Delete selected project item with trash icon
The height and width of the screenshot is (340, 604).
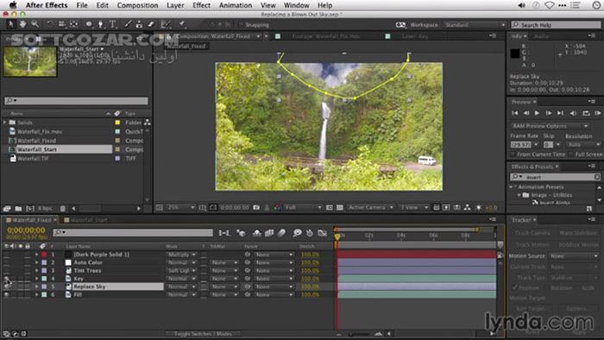tap(63, 208)
